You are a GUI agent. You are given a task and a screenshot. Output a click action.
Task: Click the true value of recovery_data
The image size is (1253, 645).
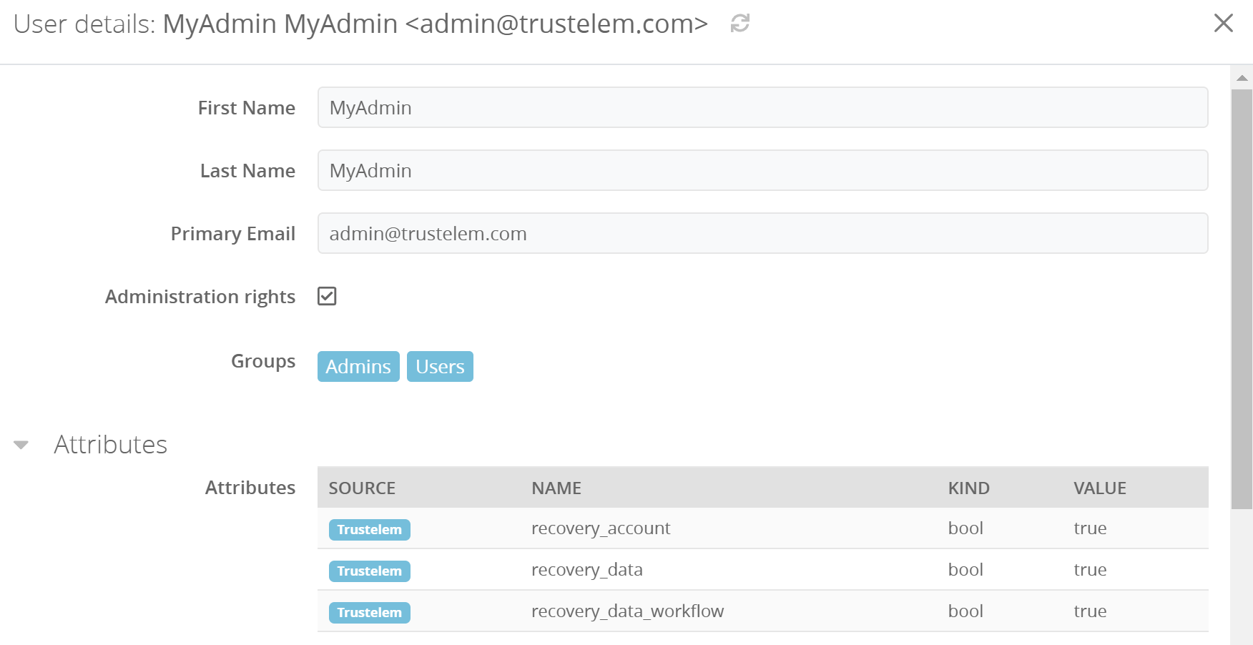[1090, 570]
